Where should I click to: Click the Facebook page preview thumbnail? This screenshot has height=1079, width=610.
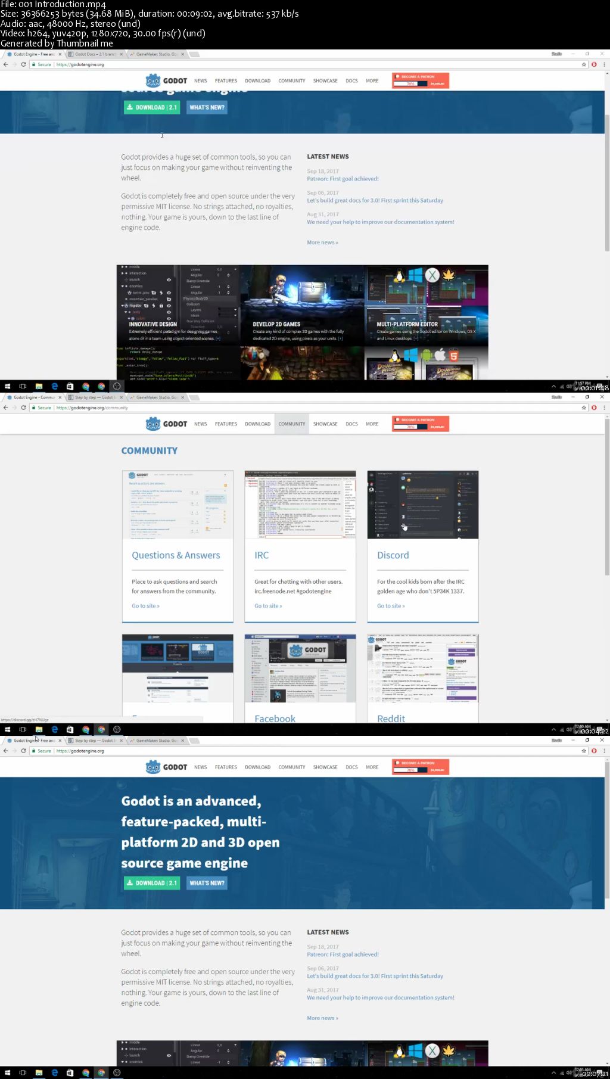pos(300,668)
